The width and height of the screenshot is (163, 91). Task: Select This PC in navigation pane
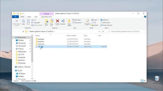[20, 71]
